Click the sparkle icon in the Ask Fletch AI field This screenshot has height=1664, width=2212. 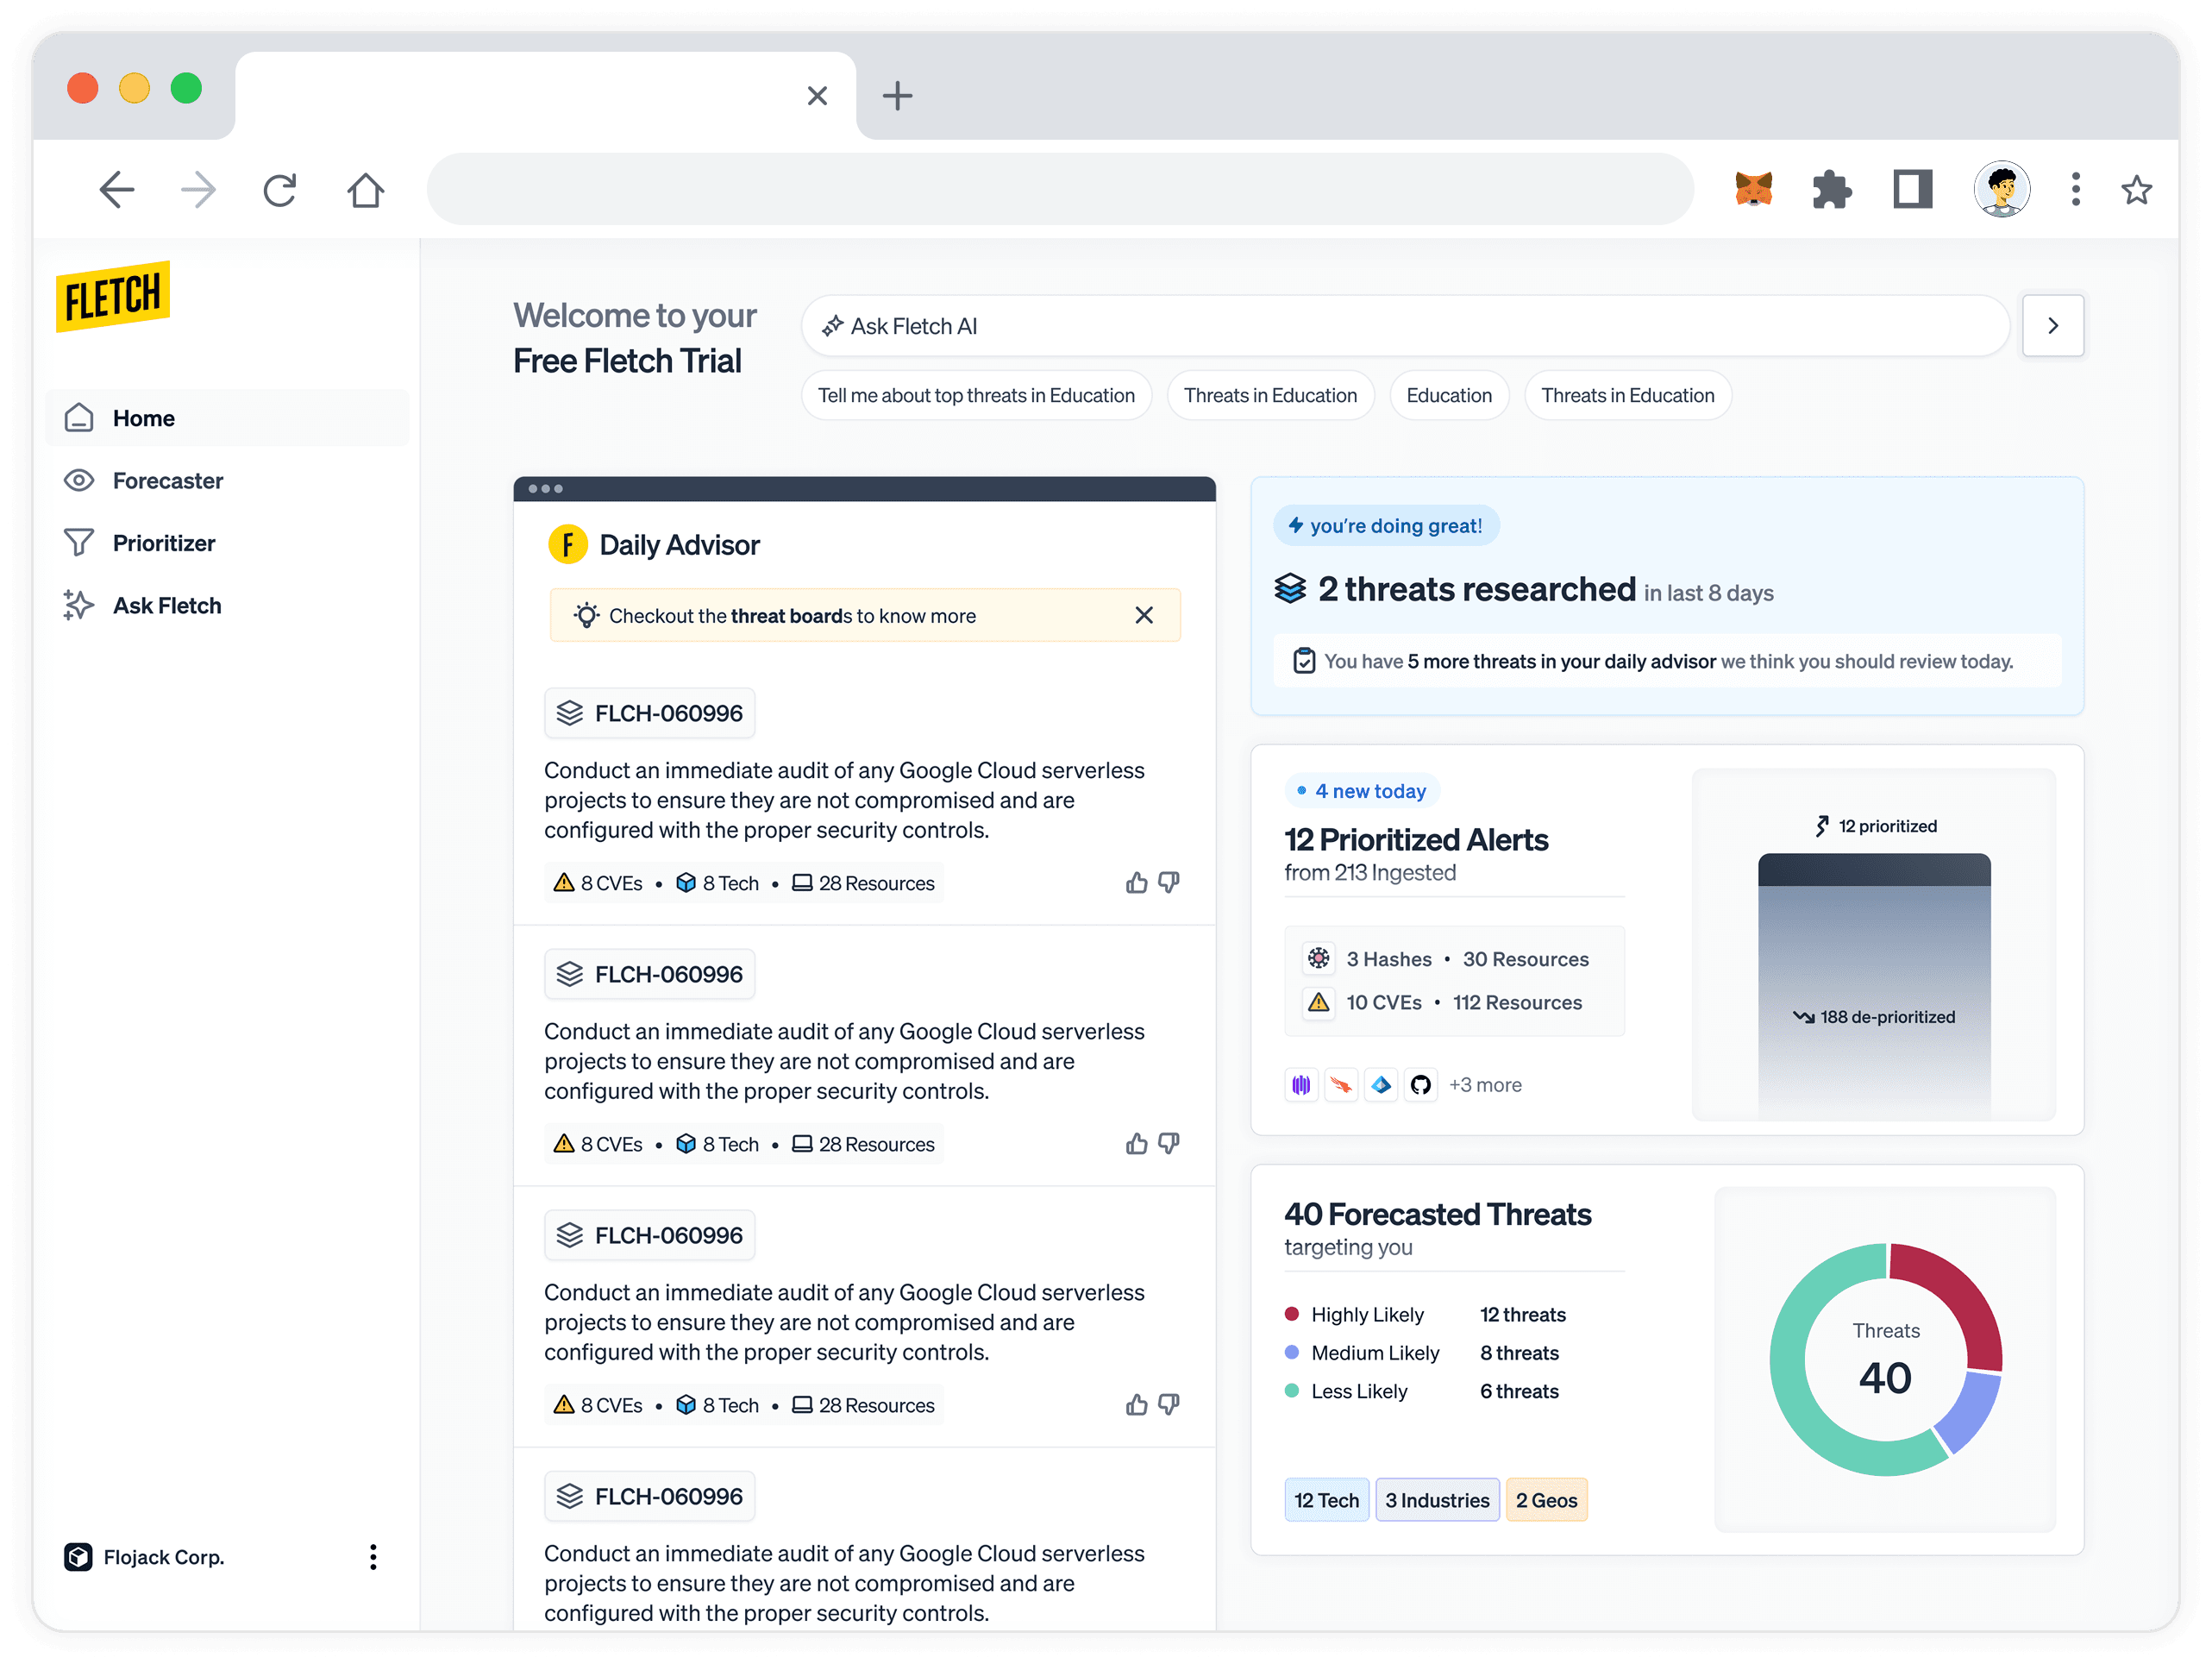pos(832,326)
